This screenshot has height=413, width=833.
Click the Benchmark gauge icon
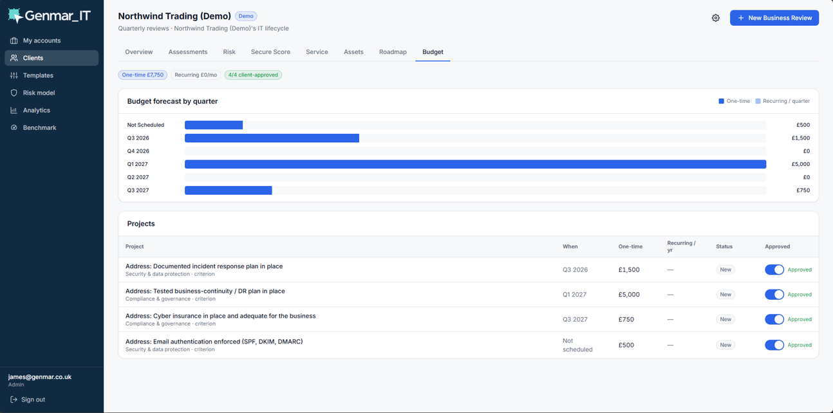click(14, 127)
